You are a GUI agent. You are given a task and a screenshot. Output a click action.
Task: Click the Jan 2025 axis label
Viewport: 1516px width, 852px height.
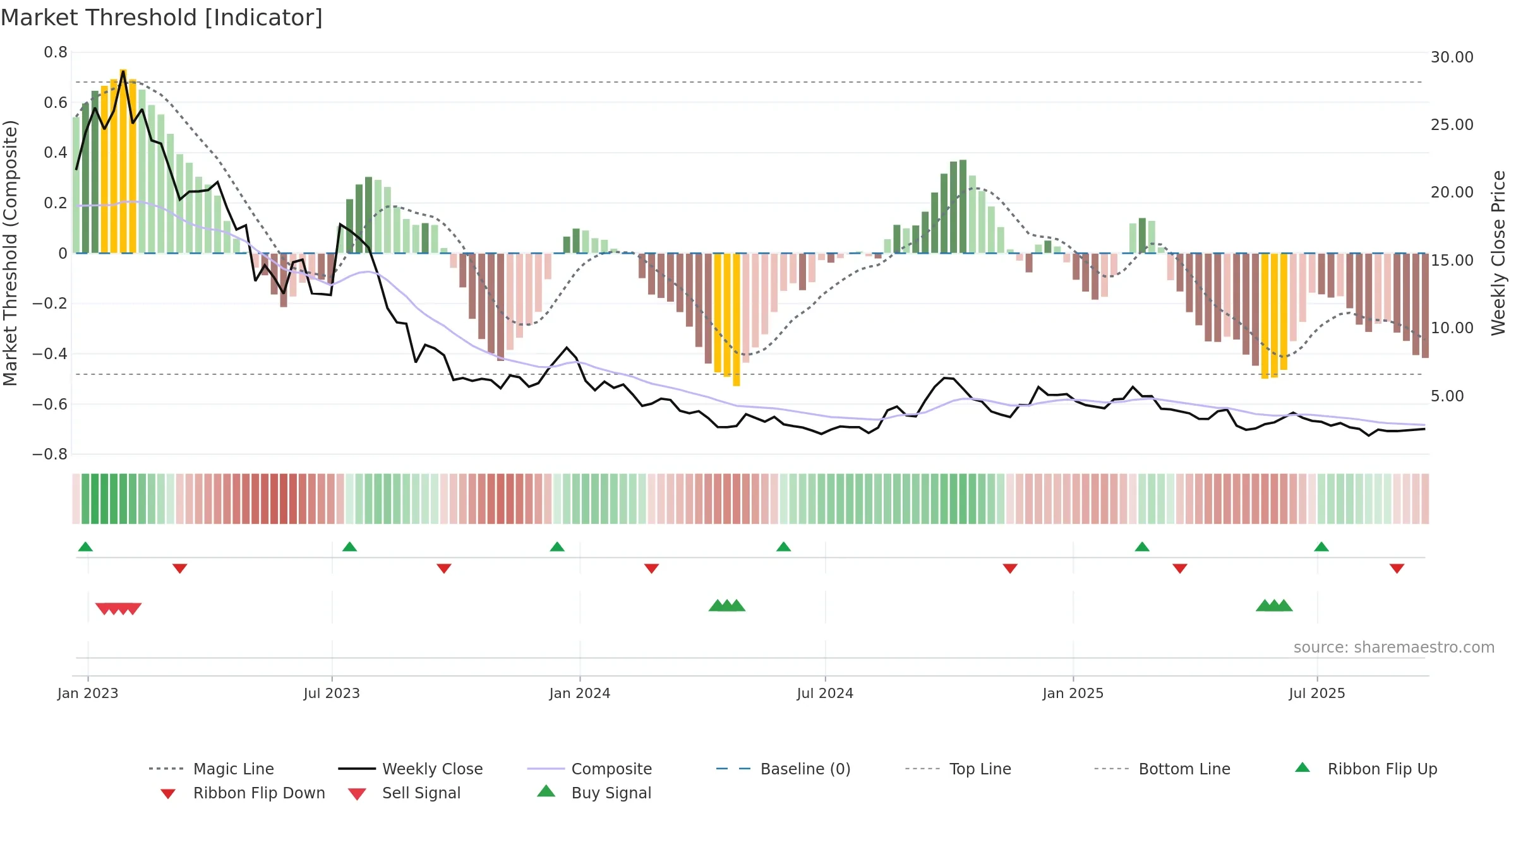(x=1073, y=693)
